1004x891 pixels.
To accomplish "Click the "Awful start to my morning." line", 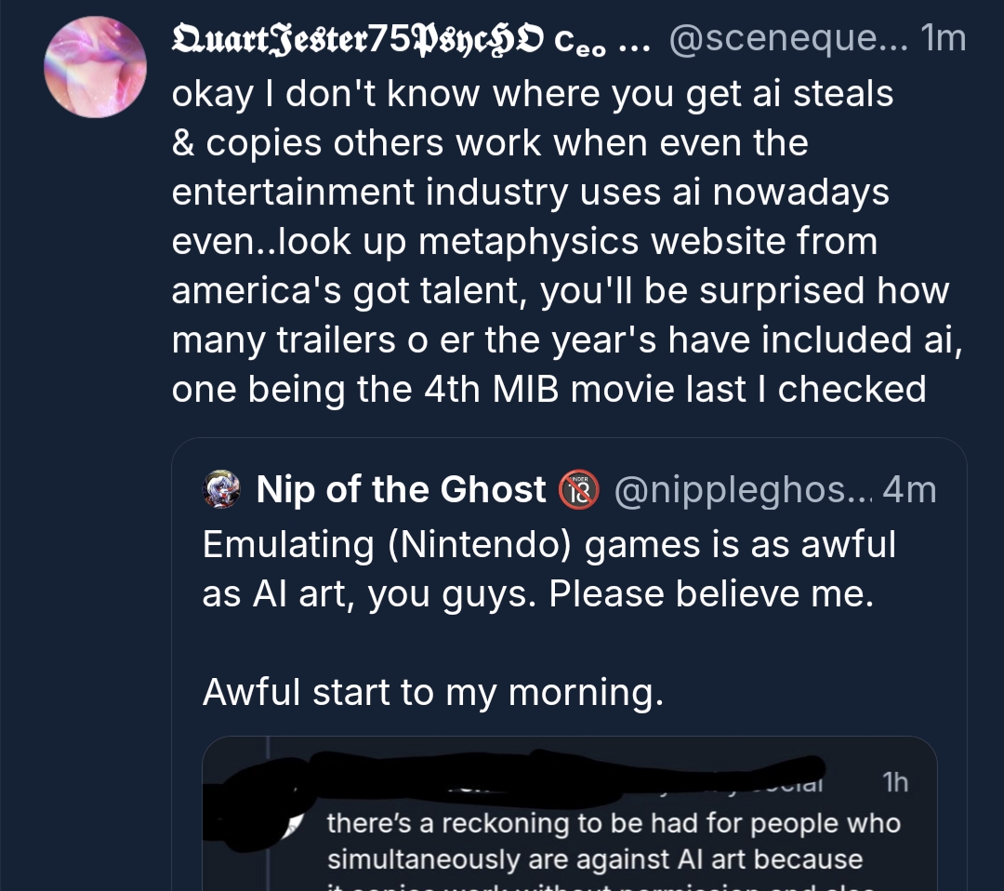I will 433,691.
